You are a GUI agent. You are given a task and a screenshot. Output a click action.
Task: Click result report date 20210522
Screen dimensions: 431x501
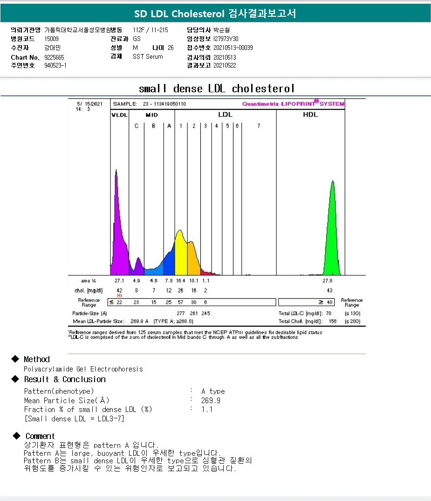pos(225,66)
